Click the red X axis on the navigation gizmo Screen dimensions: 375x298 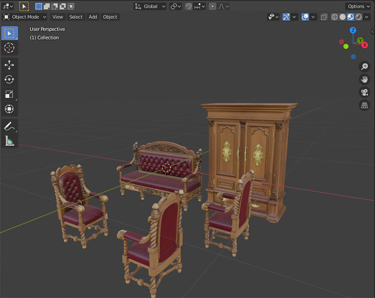(365, 45)
